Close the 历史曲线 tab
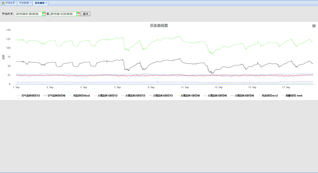 pyautogui.click(x=46, y=3)
